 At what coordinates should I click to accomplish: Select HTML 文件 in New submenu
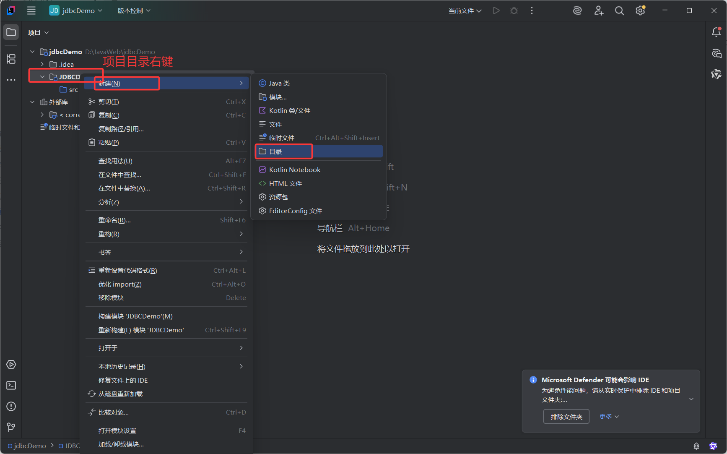coord(319,183)
